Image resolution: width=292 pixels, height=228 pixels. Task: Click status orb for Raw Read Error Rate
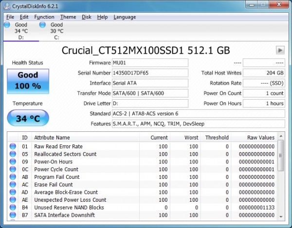(13, 146)
